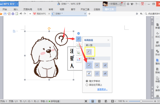Open the 新建 sidebar panel
Screen dimensions: 160x106
coord(157,26)
